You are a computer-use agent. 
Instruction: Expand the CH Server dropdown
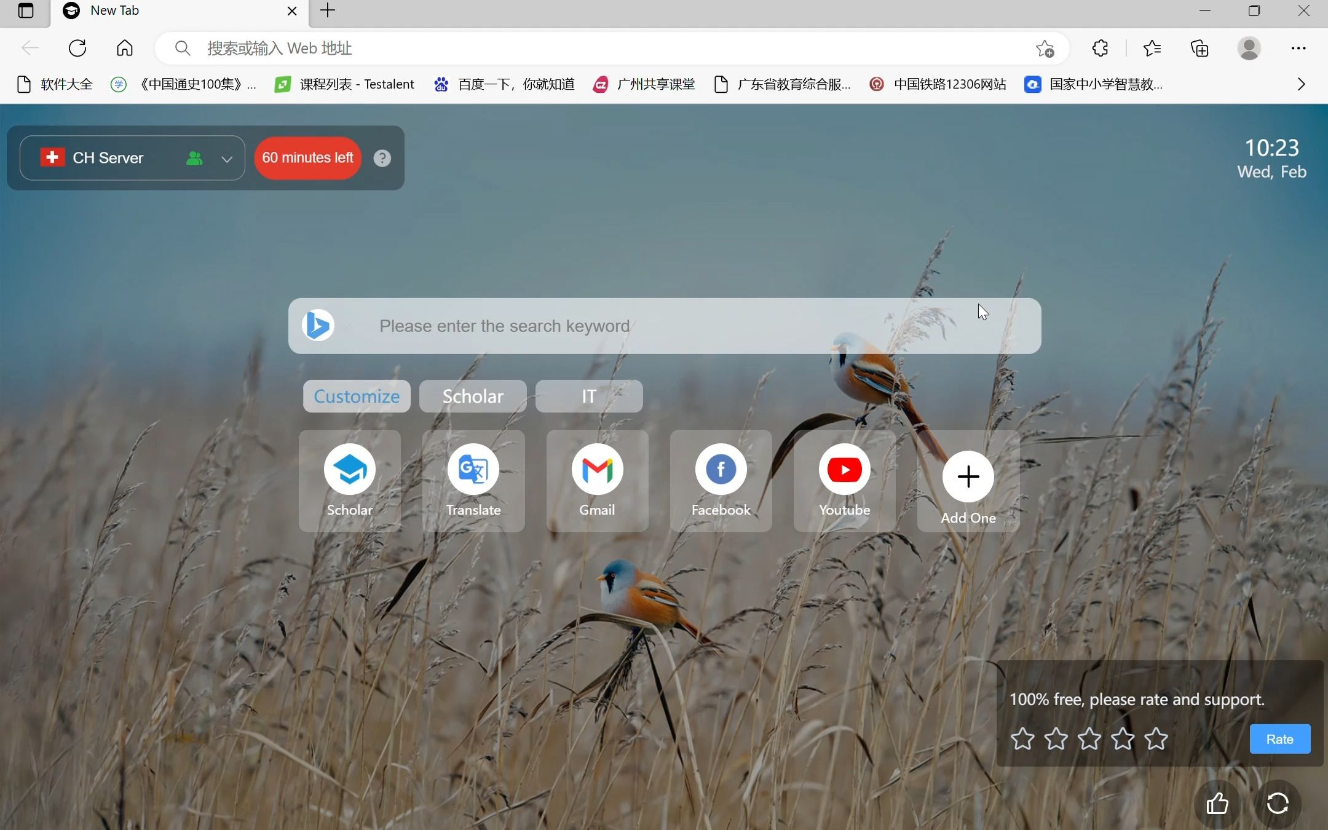click(227, 159)
